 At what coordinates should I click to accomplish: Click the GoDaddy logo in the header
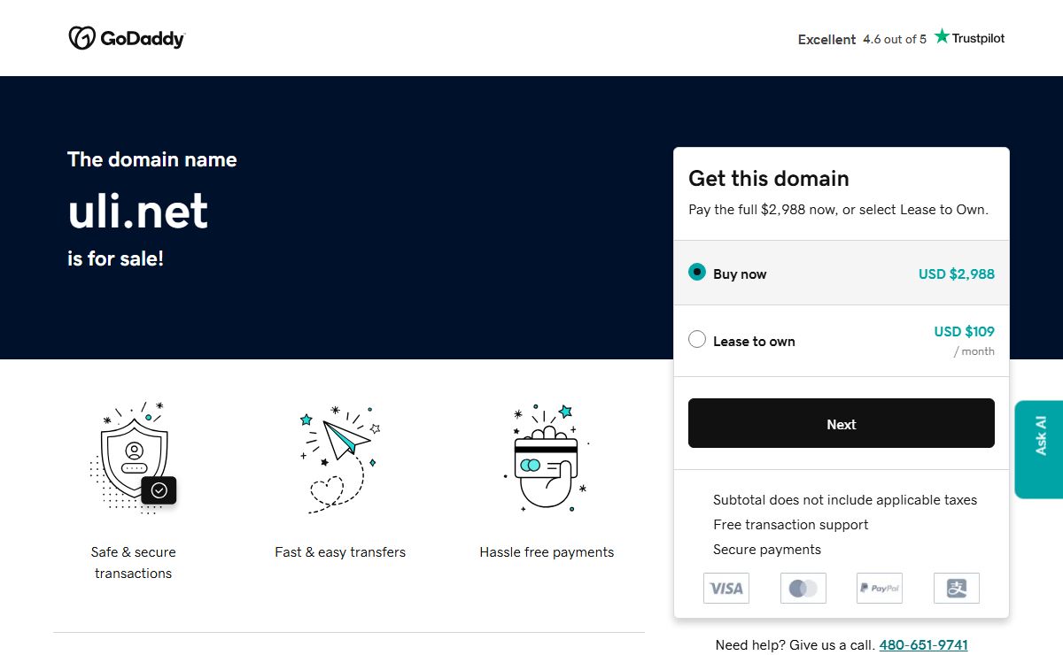point(127,38)
